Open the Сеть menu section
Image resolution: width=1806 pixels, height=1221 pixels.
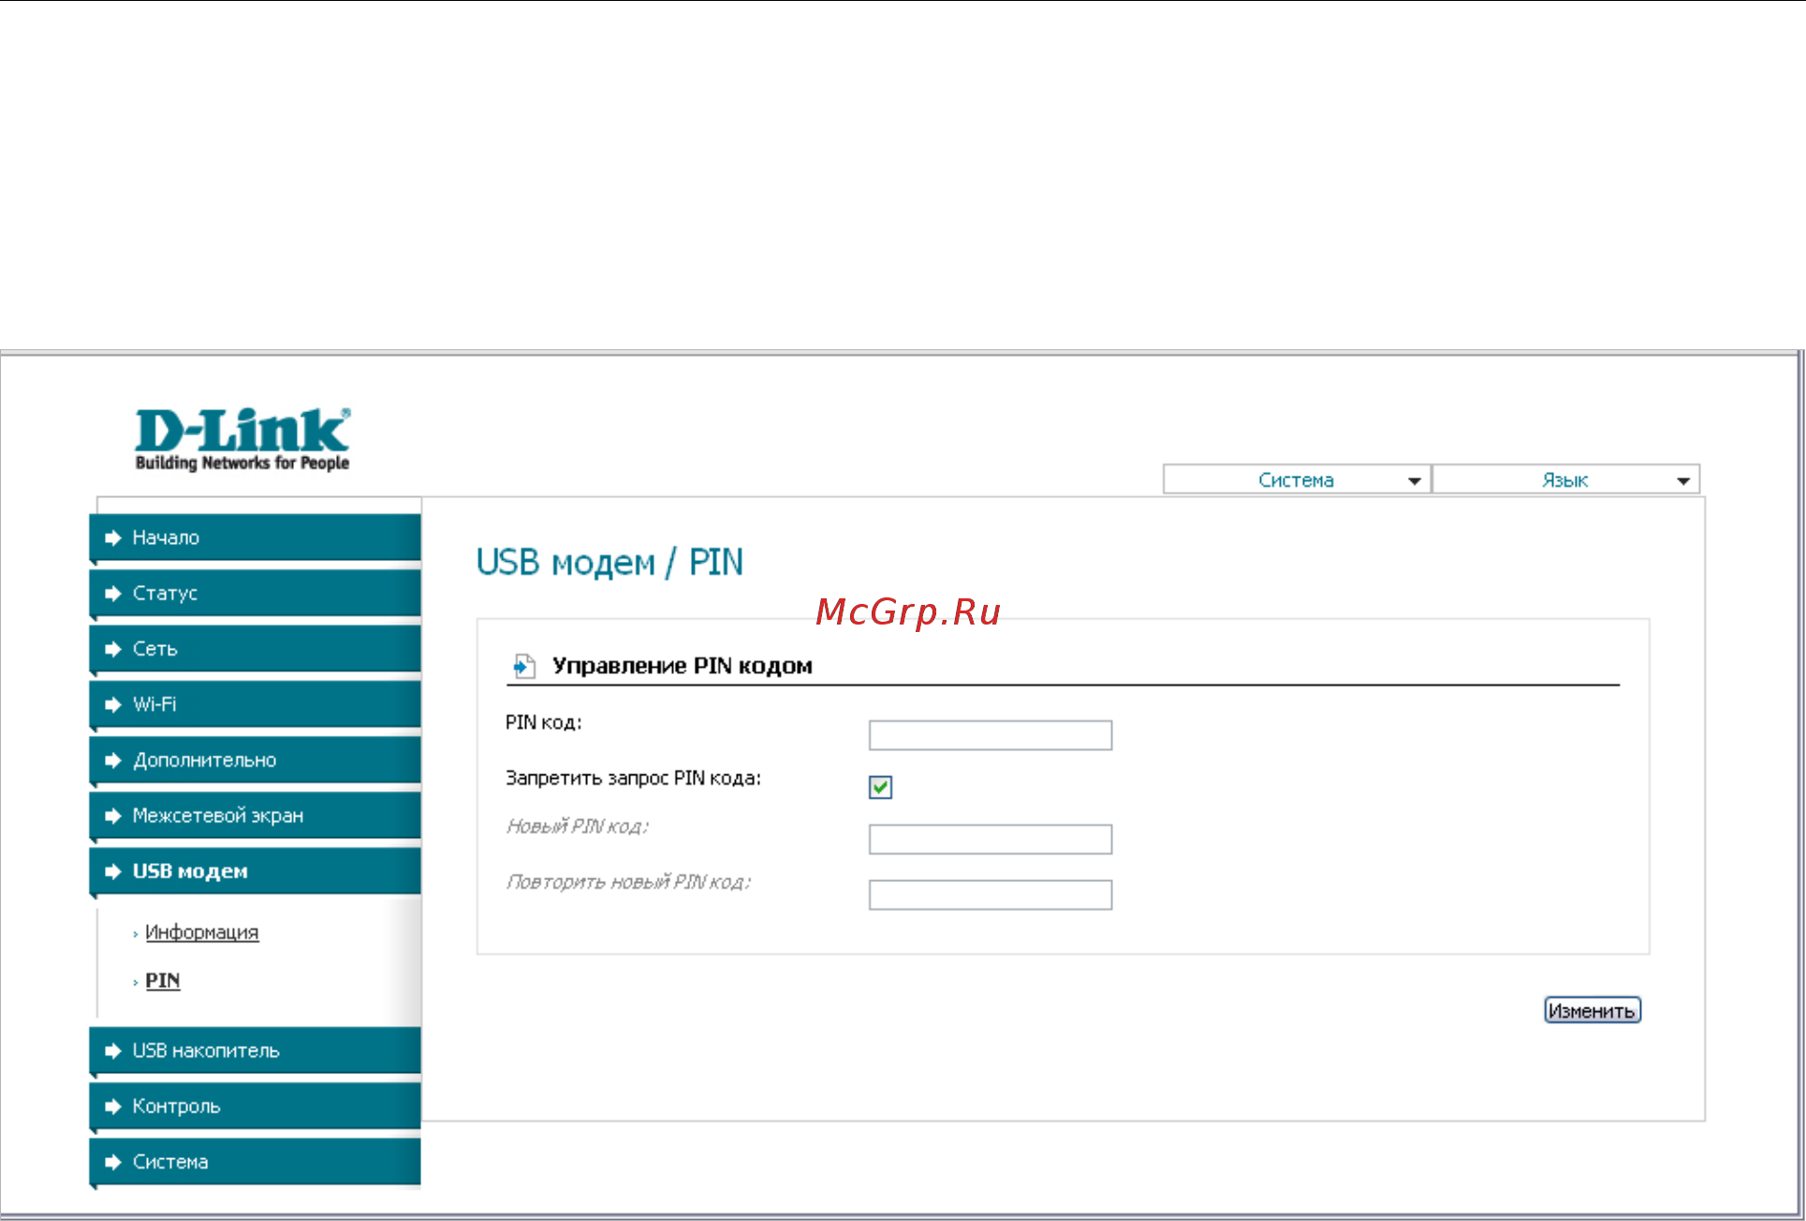pyautogui.click(x=256, y=649)
